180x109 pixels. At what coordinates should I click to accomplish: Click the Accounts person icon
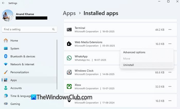[6, 88]
